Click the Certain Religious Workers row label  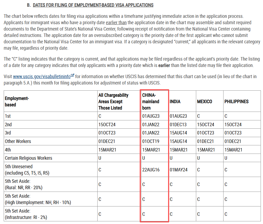pyautogui.click(x=28, y=158)
